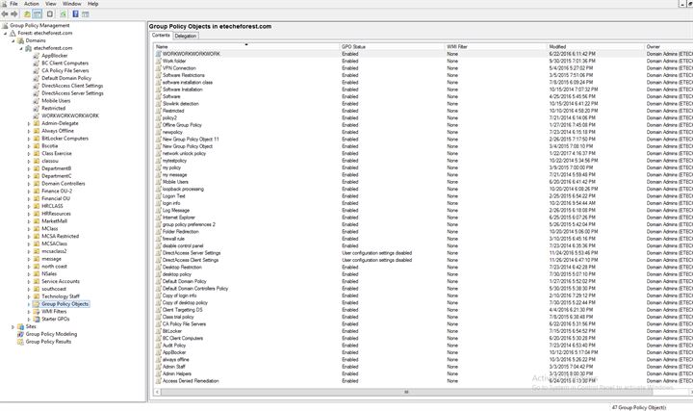Collapse the Forest: etecheforest.com node

tap(6, 34)
